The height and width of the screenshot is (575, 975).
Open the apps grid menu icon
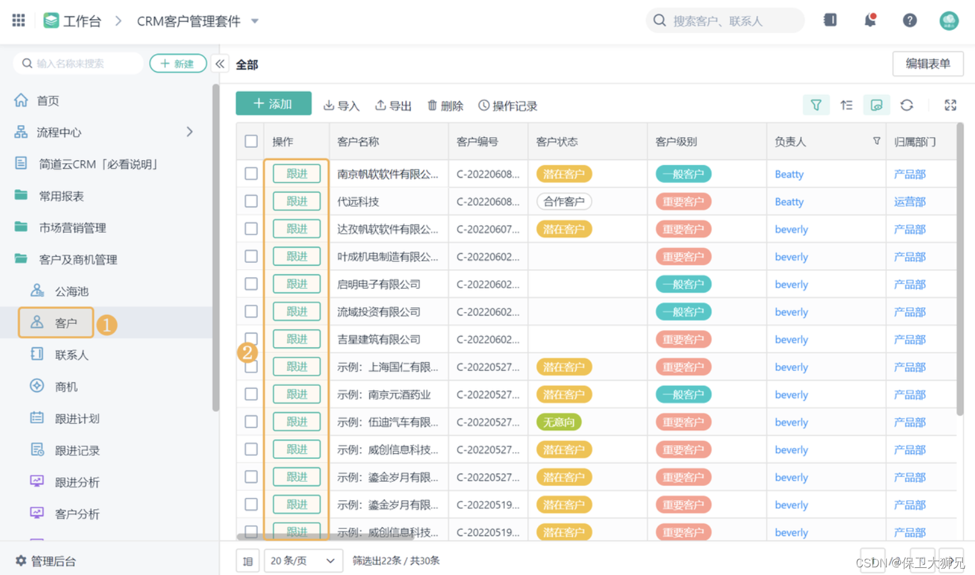coord(19,20)
